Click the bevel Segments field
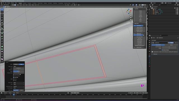Image resolution: width=179 pixels, height=101 pixels. pos(19,70)
